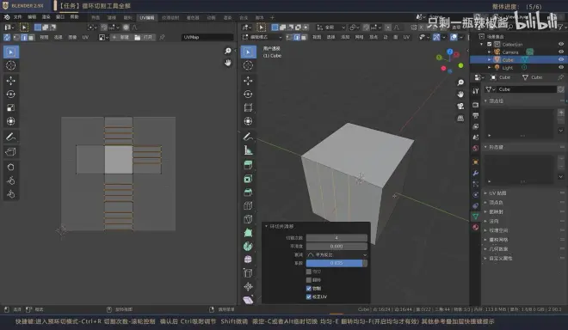Add a new vertex group with plus button
Viewport: 568px width, 330px height.
(561, 113)
